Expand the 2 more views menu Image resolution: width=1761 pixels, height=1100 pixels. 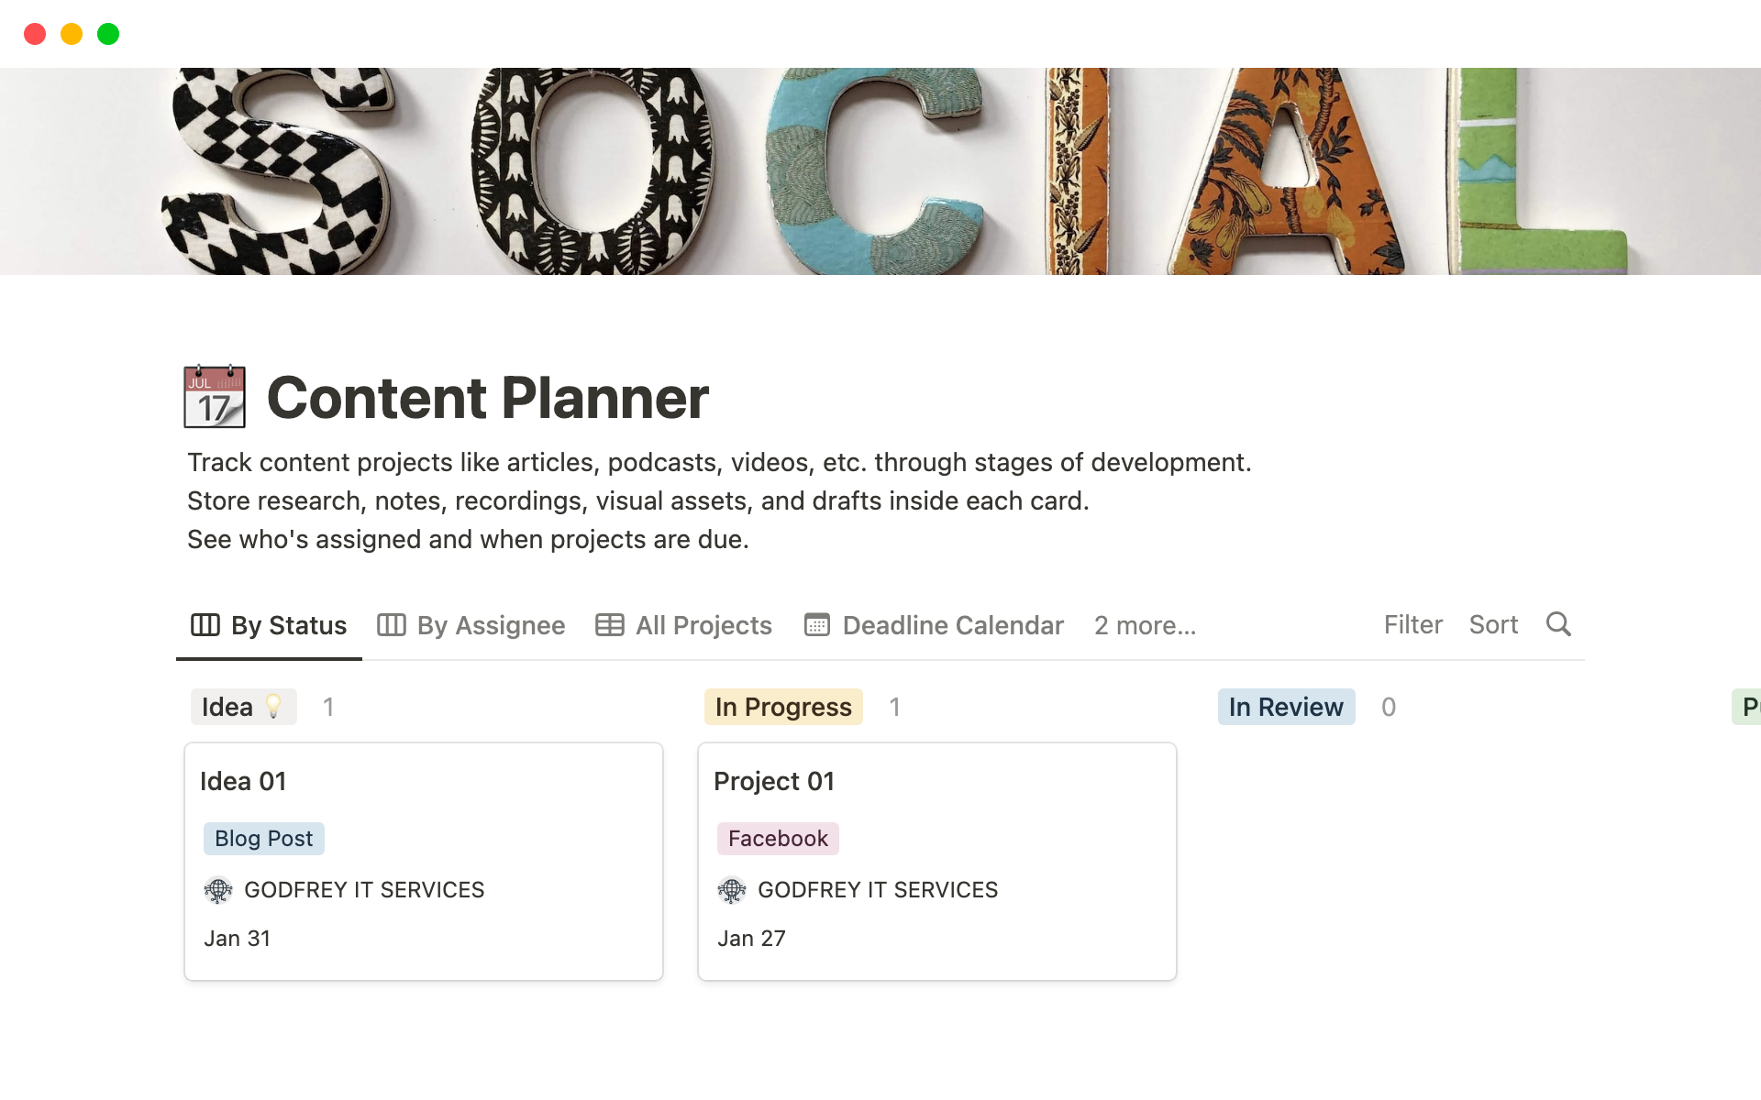click(1142, 625)
